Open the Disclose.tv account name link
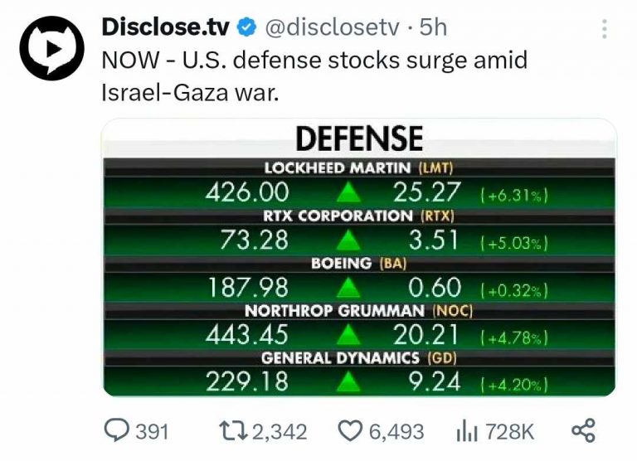This screenshot has height=461, width=637. point(164,27)
